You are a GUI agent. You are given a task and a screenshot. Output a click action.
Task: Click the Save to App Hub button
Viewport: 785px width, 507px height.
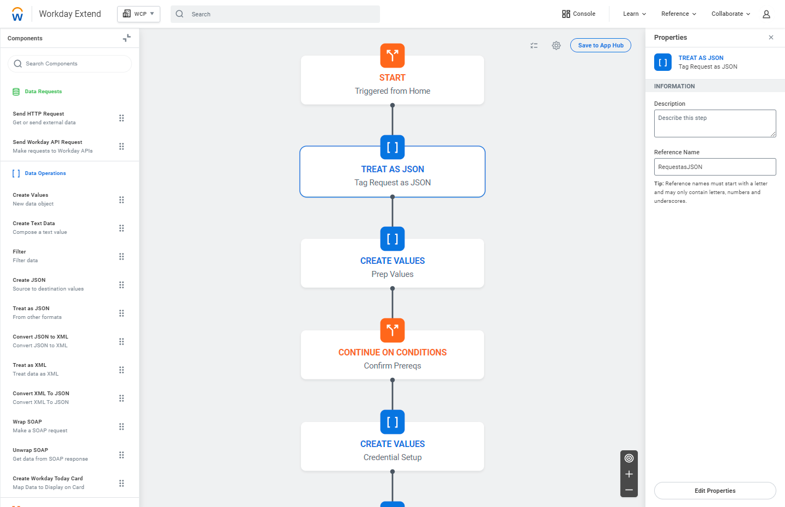point(601,45)
